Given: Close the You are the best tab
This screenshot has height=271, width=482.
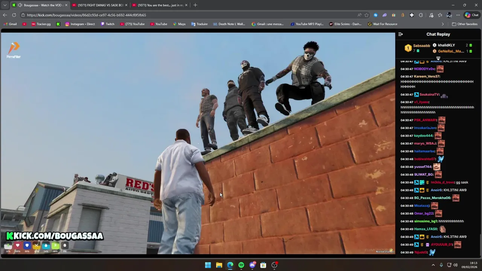Looking at the screenshot, I should pyautogui.click(x=186, y=5).
